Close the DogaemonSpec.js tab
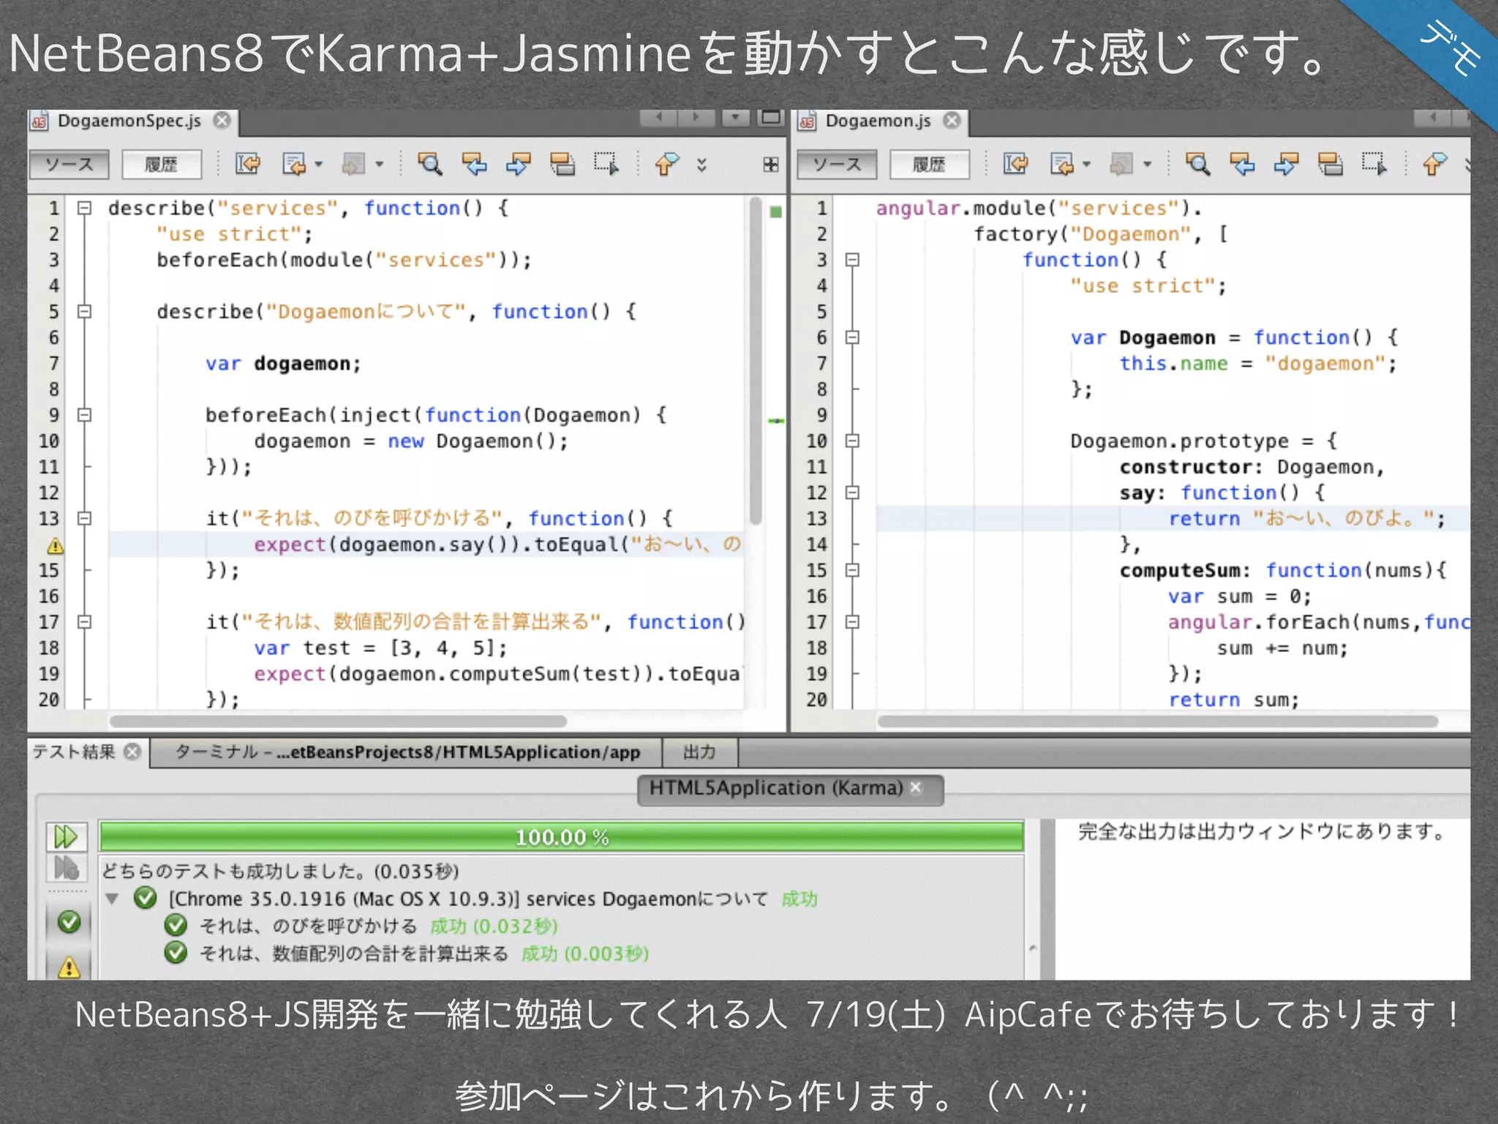This screenshot has width=1498, height=1124. click(222, 121)
